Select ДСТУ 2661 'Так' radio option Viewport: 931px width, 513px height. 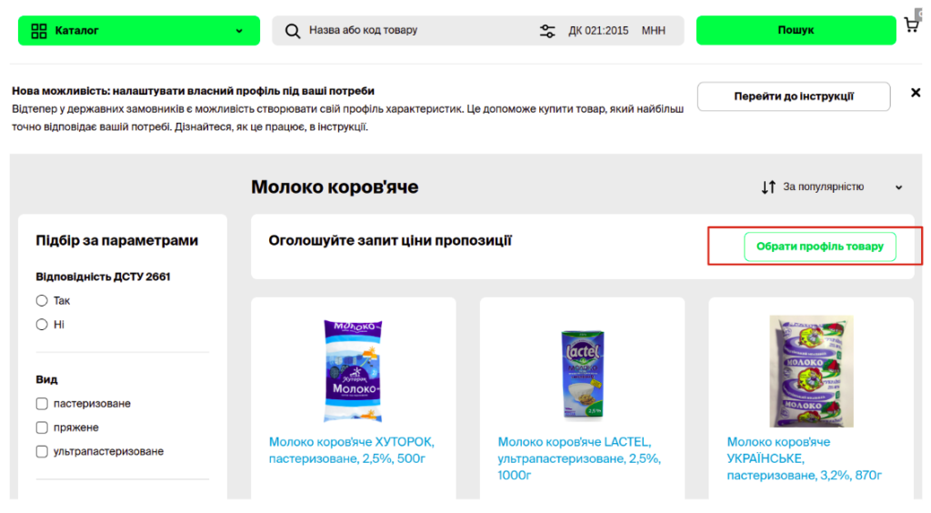click(x=42, y=301)
